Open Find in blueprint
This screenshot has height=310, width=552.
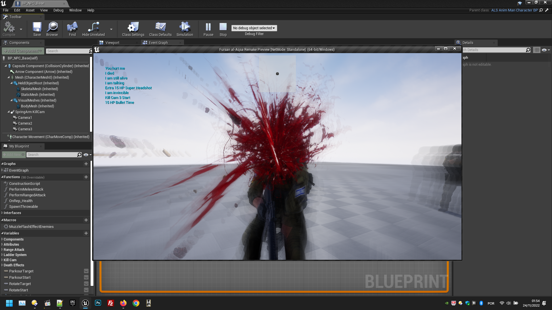[x=72, y=29]
